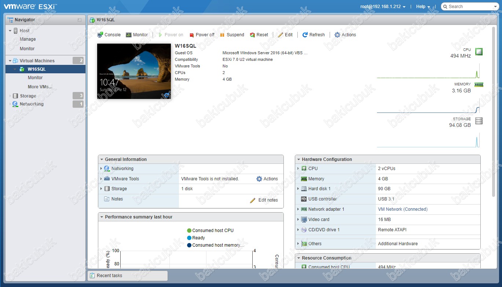Reset the virtual machine
502x287 pixels.
[259, 35]
